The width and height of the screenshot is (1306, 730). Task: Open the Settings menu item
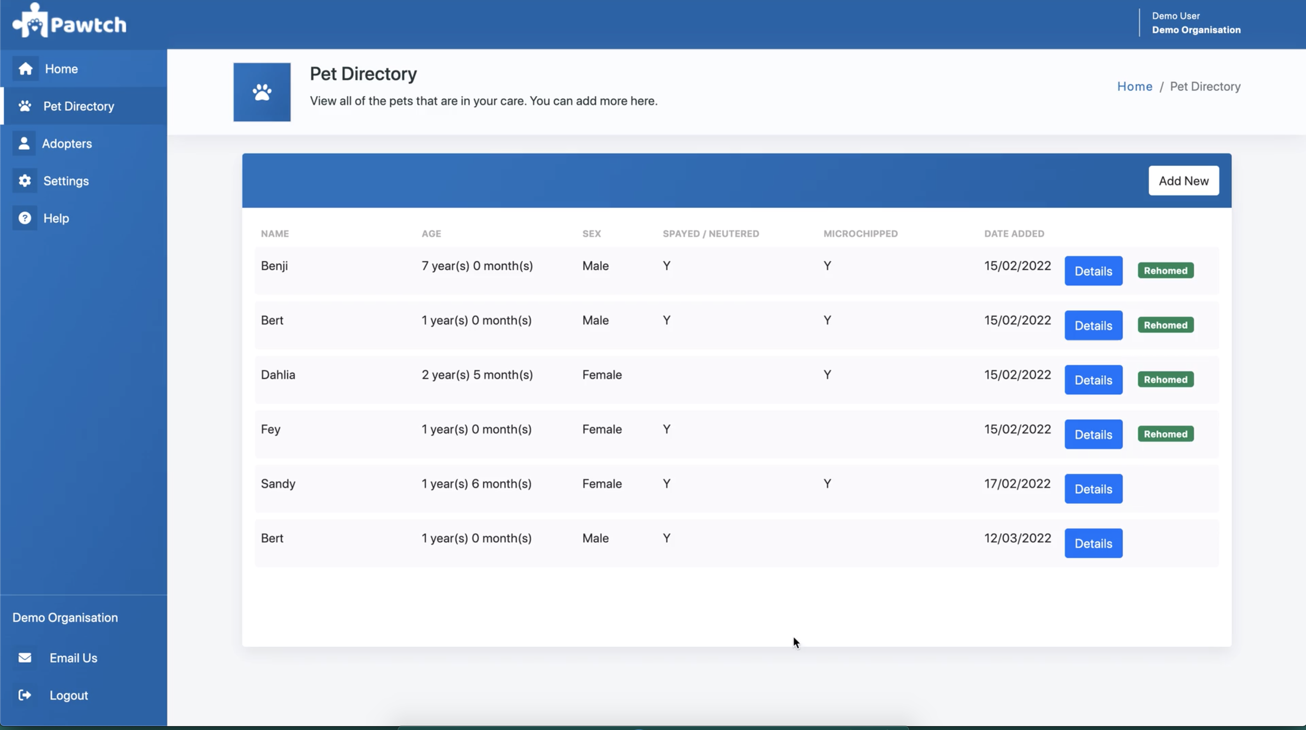point(66,181)
